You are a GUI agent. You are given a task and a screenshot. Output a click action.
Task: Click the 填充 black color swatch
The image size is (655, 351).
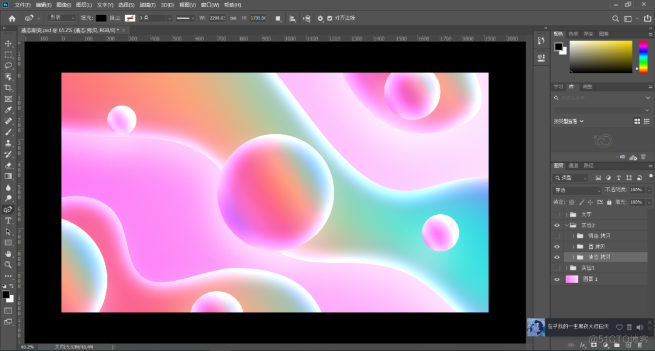pos(101,18)
